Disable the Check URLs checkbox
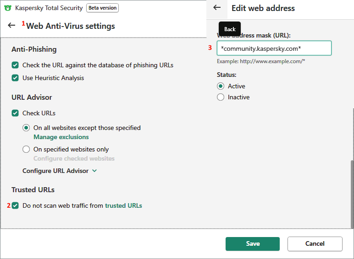Image resolution: width=354 pixels, height=259 pixels. [16, 113]
